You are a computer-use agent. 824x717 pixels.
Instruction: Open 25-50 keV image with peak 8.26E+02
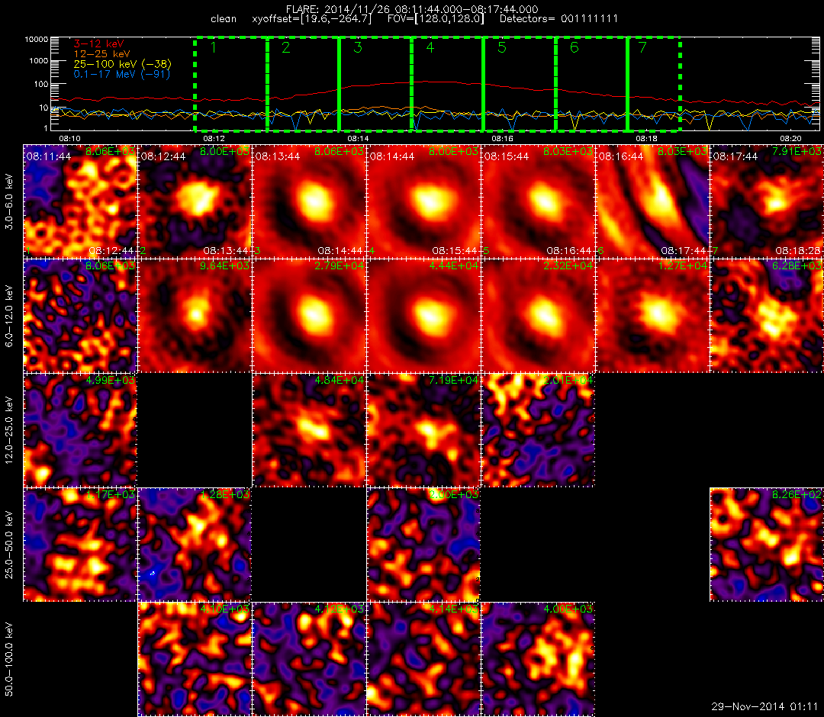[767, 545]
